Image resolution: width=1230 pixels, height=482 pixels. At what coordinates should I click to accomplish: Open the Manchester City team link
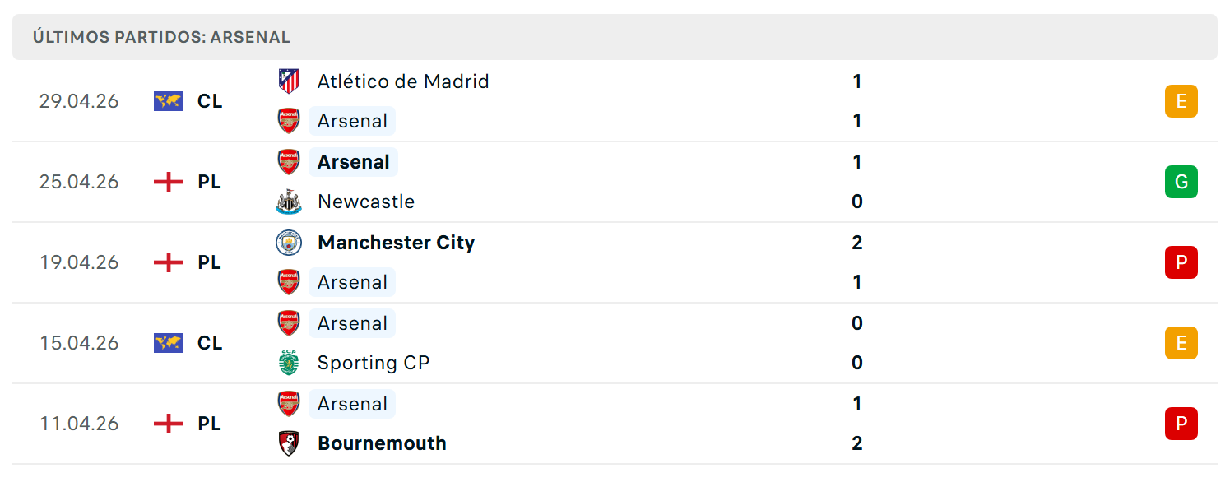[397, 243]
